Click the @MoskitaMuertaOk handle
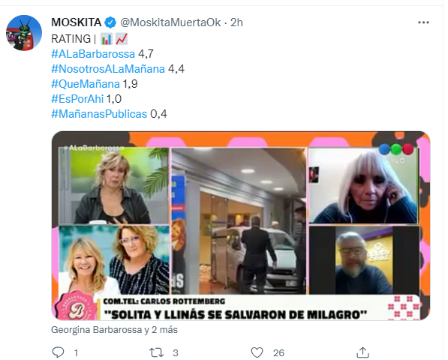The image size is (448, 360). pyautogui.click(x=170, y=22)
